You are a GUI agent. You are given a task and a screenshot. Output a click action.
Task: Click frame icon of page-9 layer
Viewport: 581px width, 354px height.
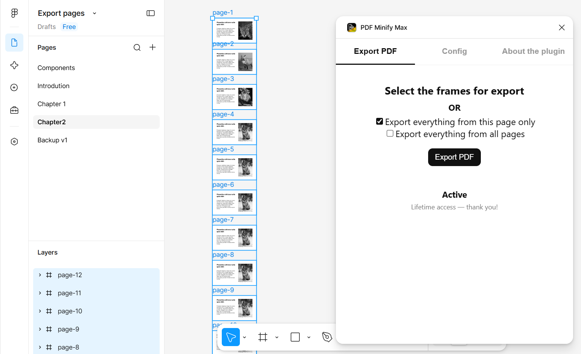(49, 329)
